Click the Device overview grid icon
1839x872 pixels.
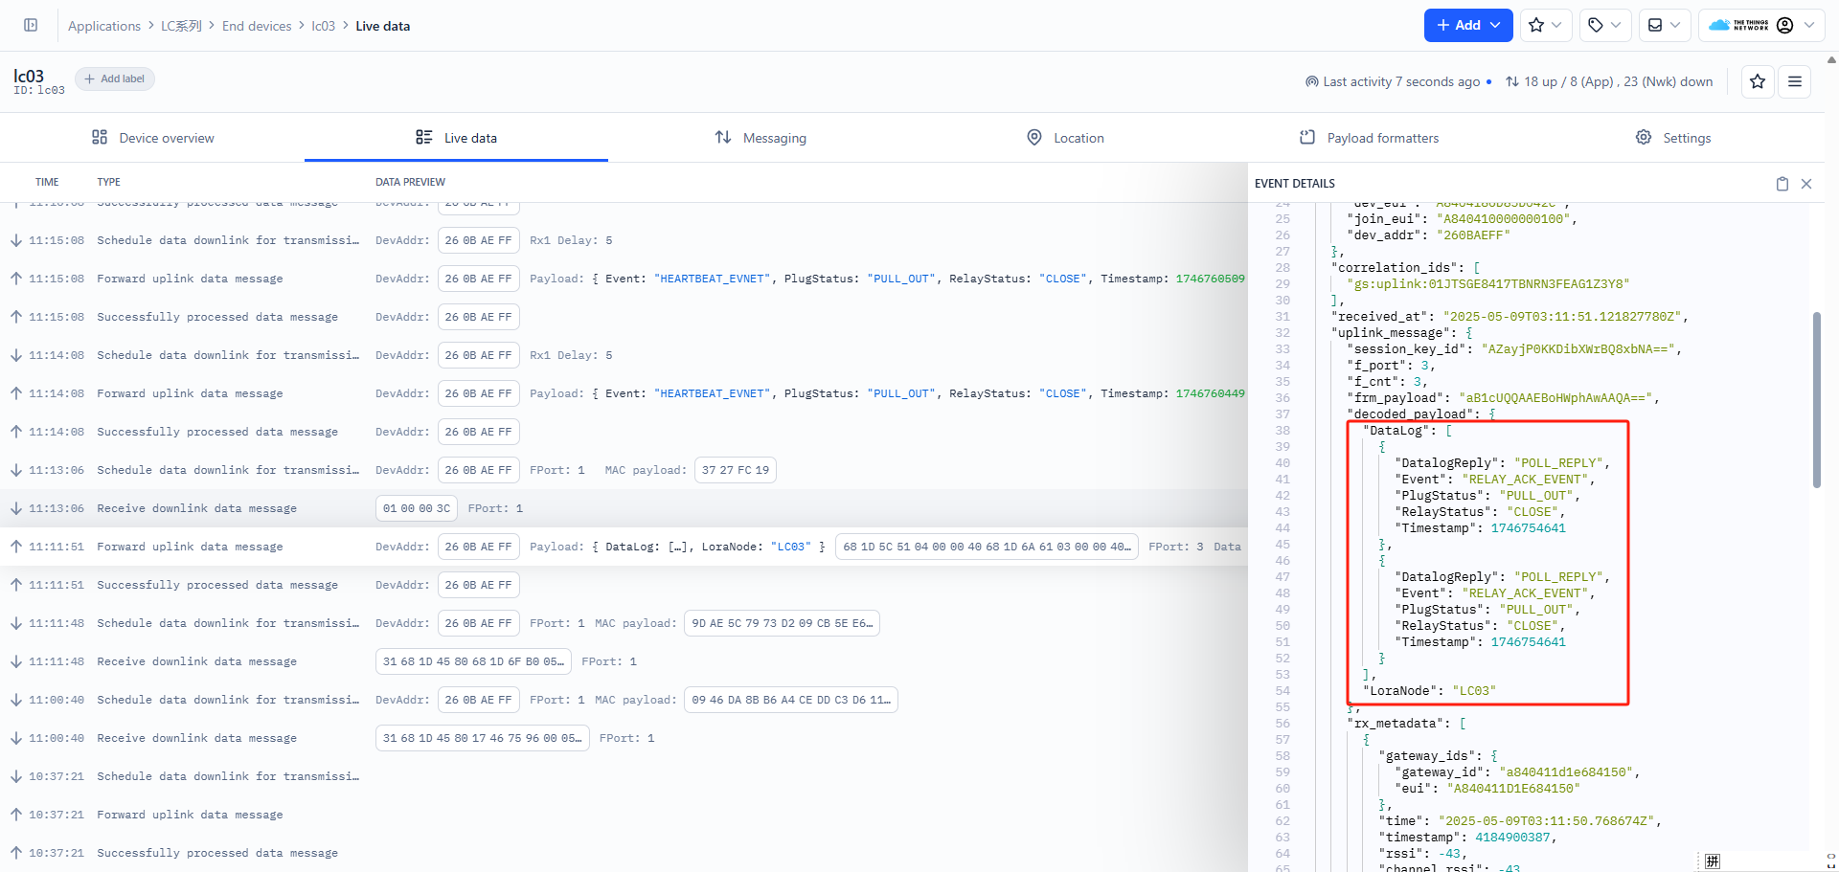pyautogui.click(x=100, y=137)
